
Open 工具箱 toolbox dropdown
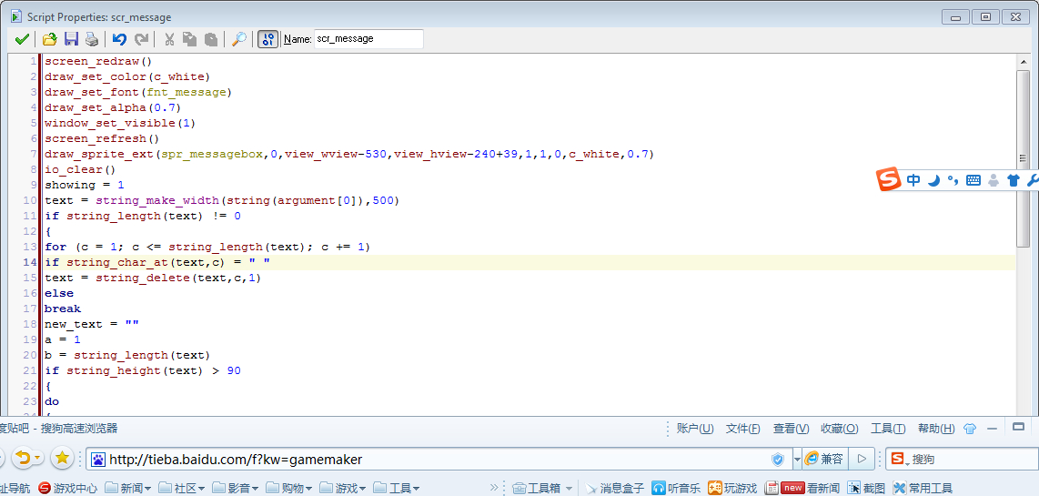542,489
